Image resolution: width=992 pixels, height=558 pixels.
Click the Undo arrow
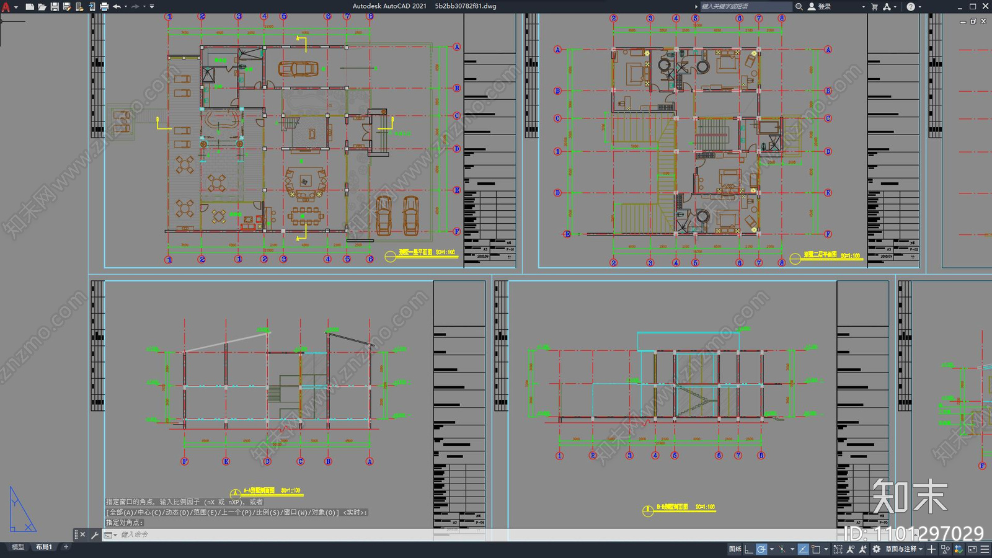pos(117,7)
